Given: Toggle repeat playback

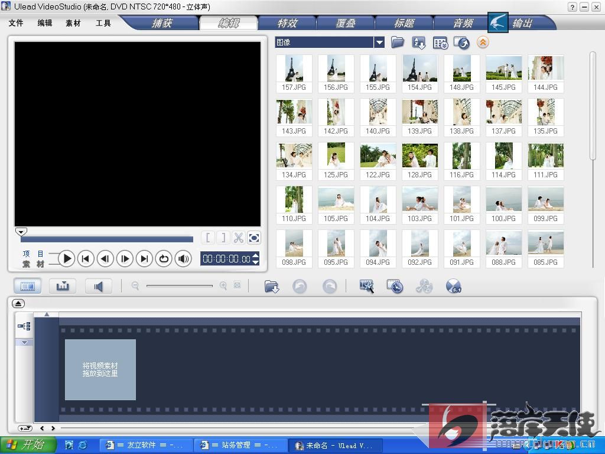Looking at the screenshot, I should click(x=164, y=259).
